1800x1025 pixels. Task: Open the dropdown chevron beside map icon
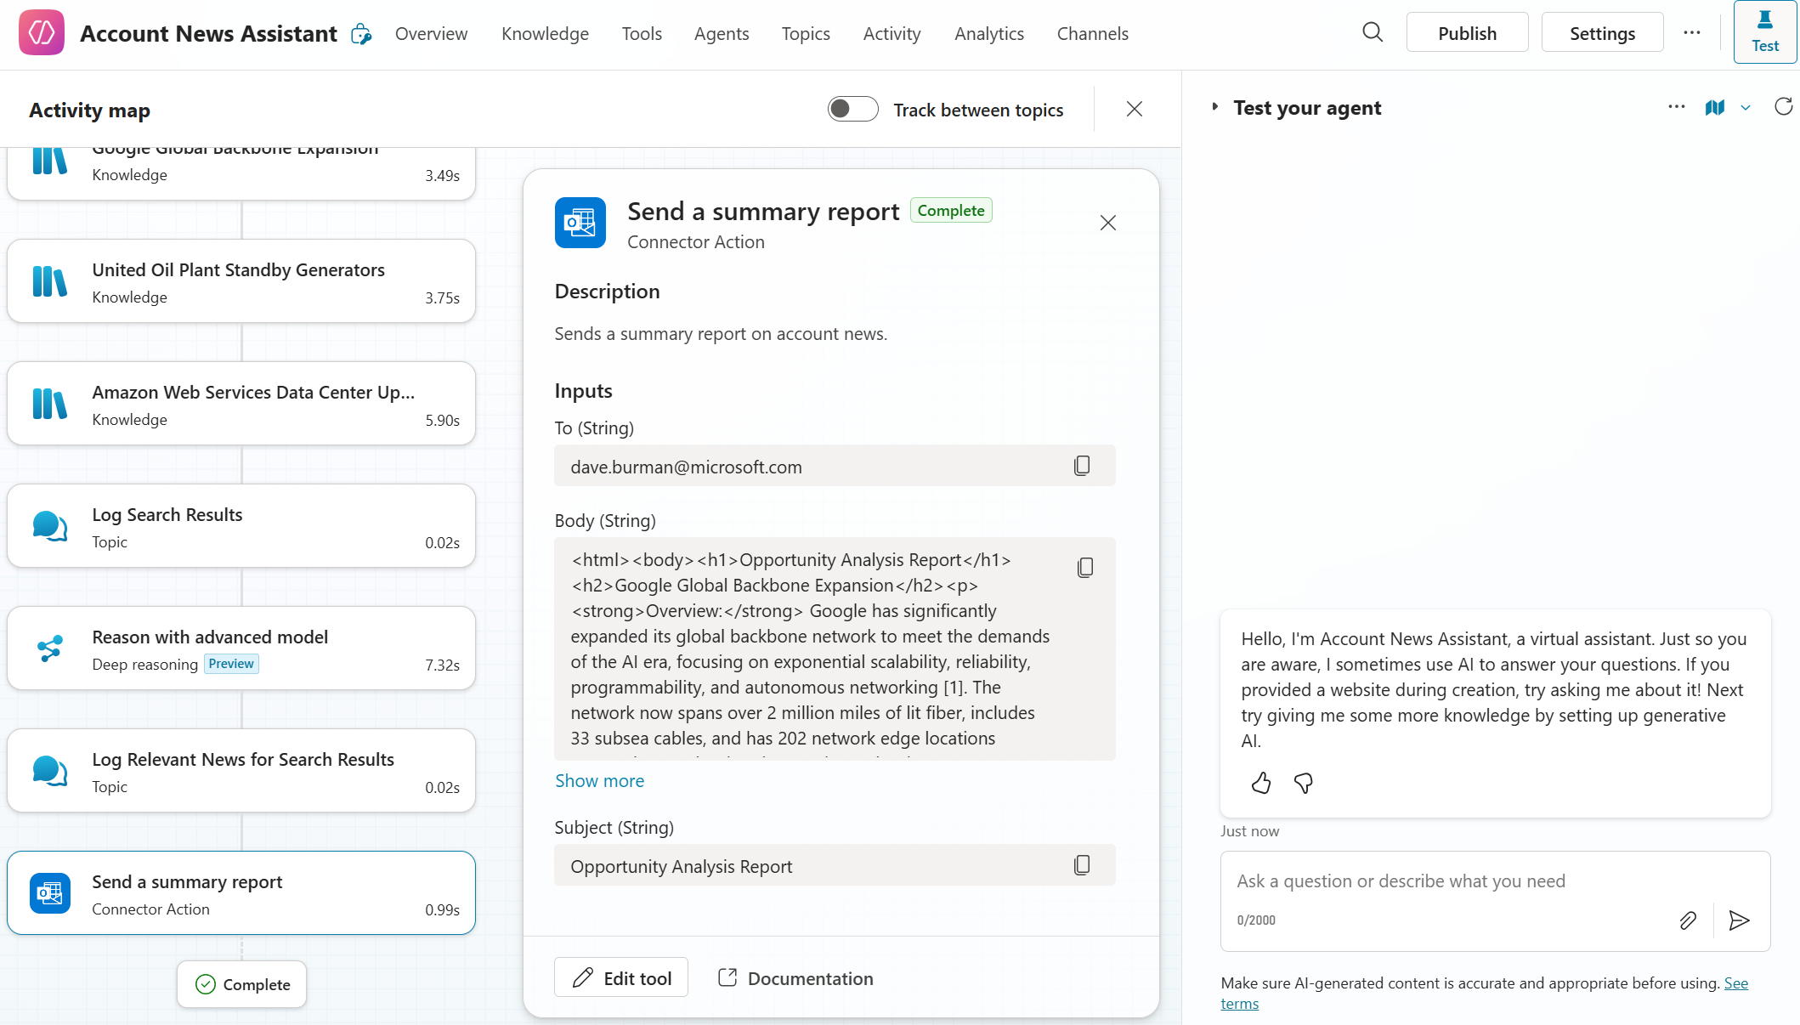click(x=1746, y=108)
